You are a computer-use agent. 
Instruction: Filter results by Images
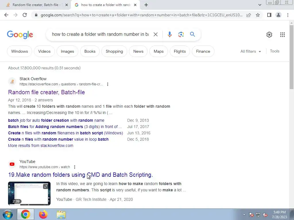pyautogui.click(x=67, y=51)
